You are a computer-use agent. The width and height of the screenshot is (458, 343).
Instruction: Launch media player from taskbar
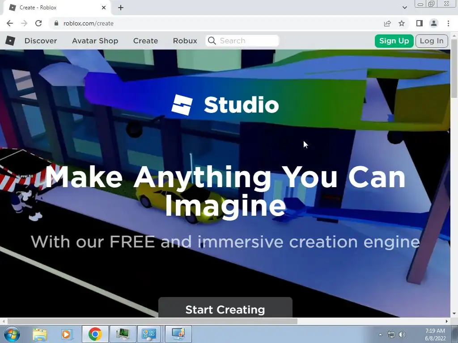click(x=66, y=334)
